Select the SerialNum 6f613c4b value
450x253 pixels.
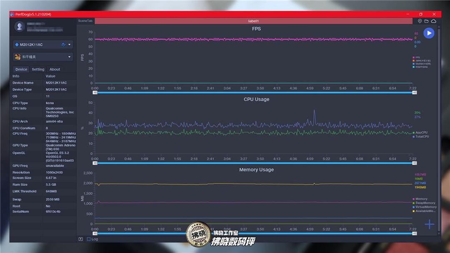[53, 212]
